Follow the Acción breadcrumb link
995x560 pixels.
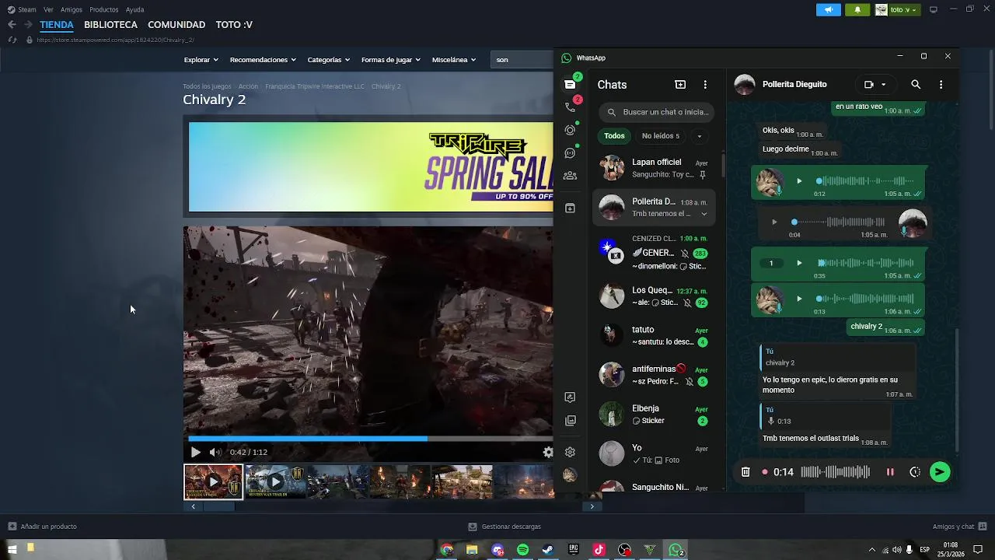click(x=248, y=86)
